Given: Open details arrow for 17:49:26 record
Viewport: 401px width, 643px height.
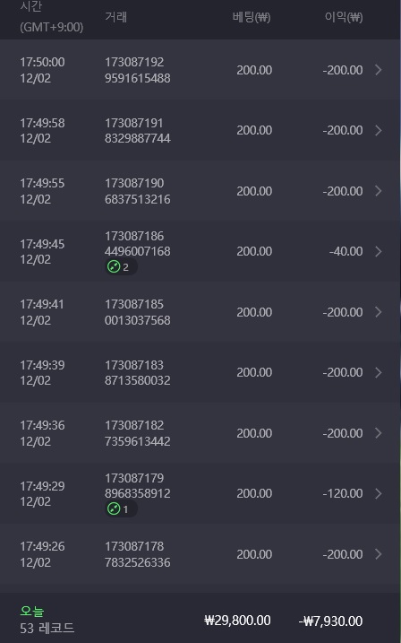Looking at the screenshot, I should pyautogui.click(x=379, y=554).
